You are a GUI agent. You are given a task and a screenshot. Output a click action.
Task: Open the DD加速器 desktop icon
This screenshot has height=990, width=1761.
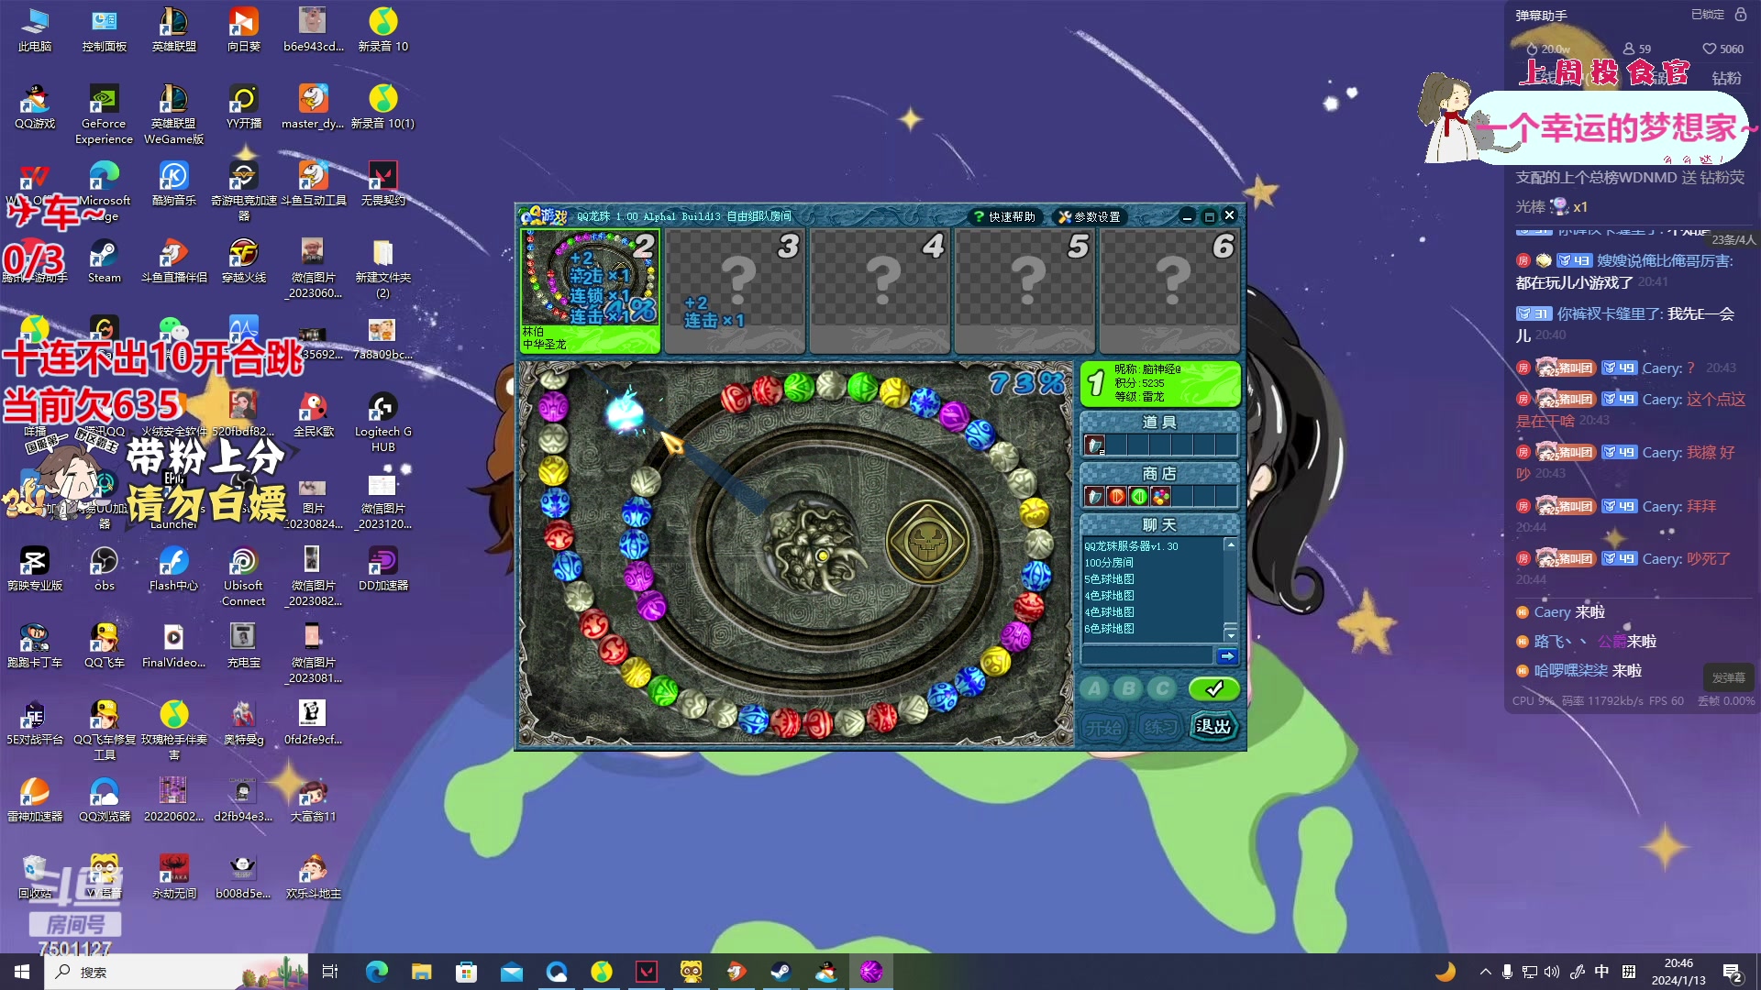coord(383,568)
